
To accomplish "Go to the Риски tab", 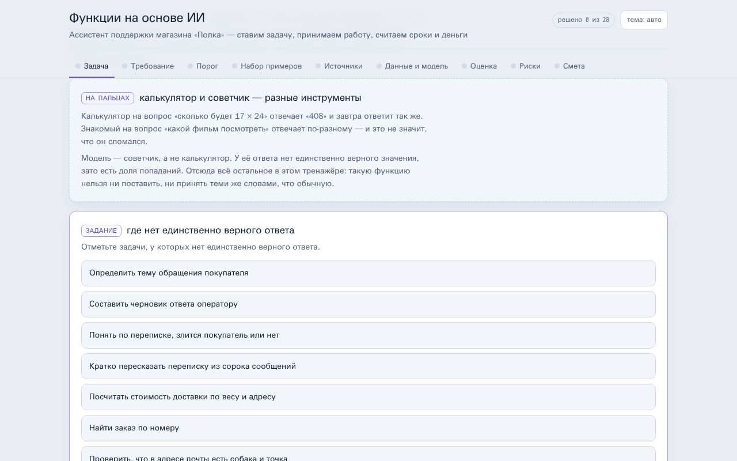I will point(526,66).
